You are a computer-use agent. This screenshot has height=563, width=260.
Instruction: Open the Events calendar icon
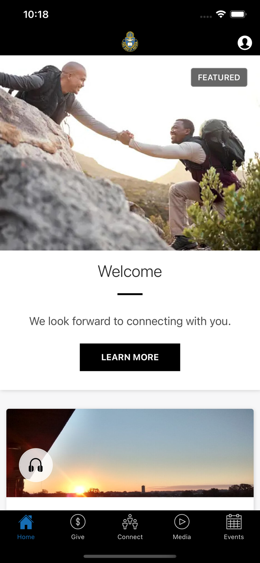click(x=234, y=522)
